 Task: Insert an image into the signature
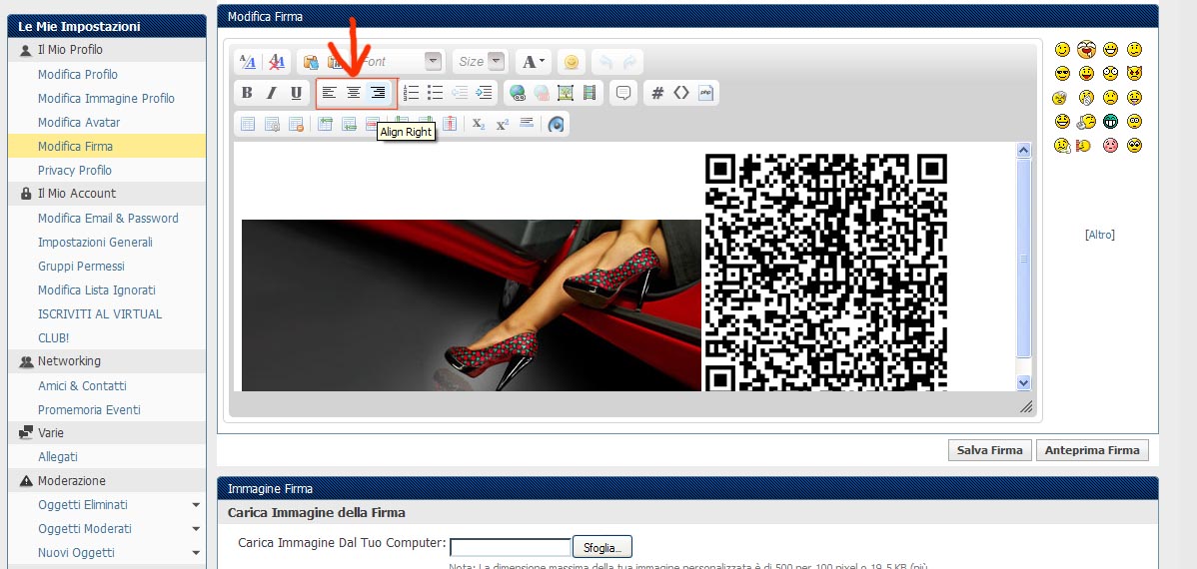pyautogui.click(x=566, y=93)
